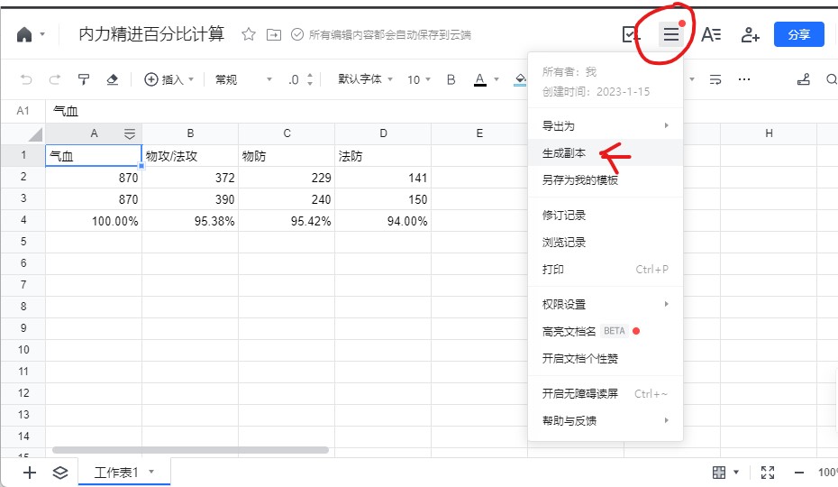This screenshot has width=838, height=487.
Task: Click the document title 内力精进百分比计算
Action: pyautogui.click(x=151, y=34)
